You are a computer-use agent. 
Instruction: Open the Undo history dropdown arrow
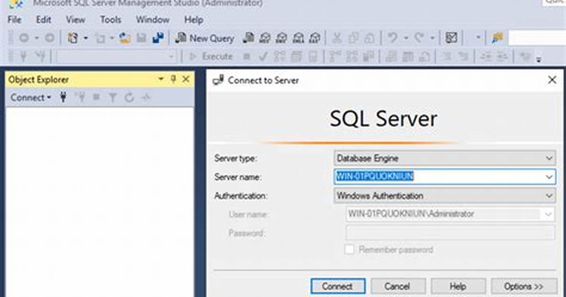pos(406,37)
